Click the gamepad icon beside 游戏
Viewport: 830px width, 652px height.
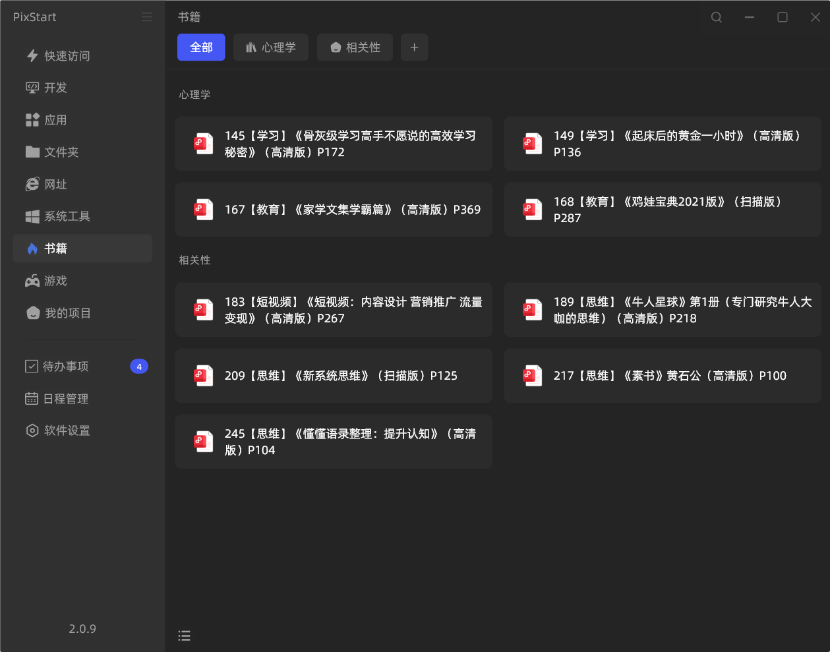[32, 281]
